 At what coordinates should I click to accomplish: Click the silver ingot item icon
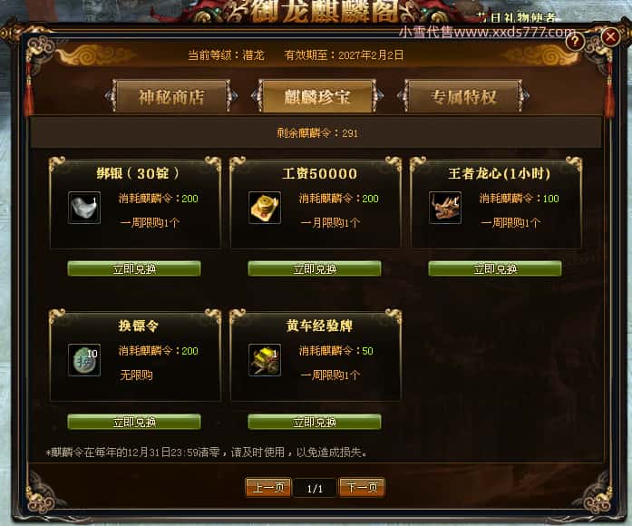84,208
